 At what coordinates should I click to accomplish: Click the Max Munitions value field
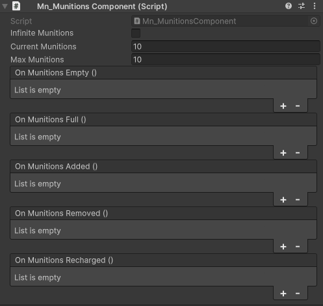pos(226,59)
